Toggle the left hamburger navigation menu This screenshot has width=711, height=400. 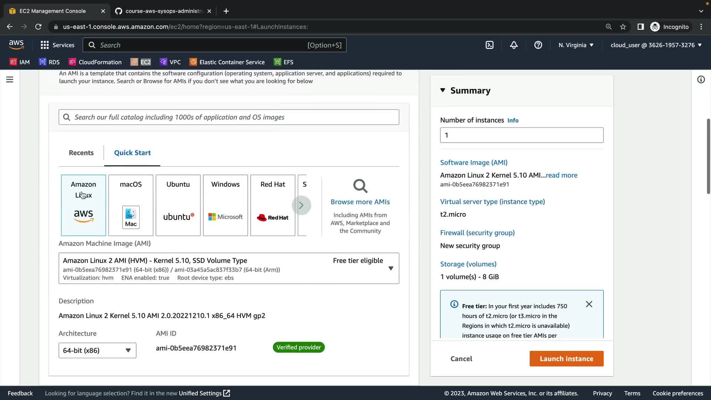pos(10,80)
